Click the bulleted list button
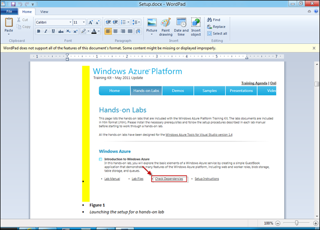The width and height of the screenshot is (320, 230). pyautogui.click(x=123, y=22)
